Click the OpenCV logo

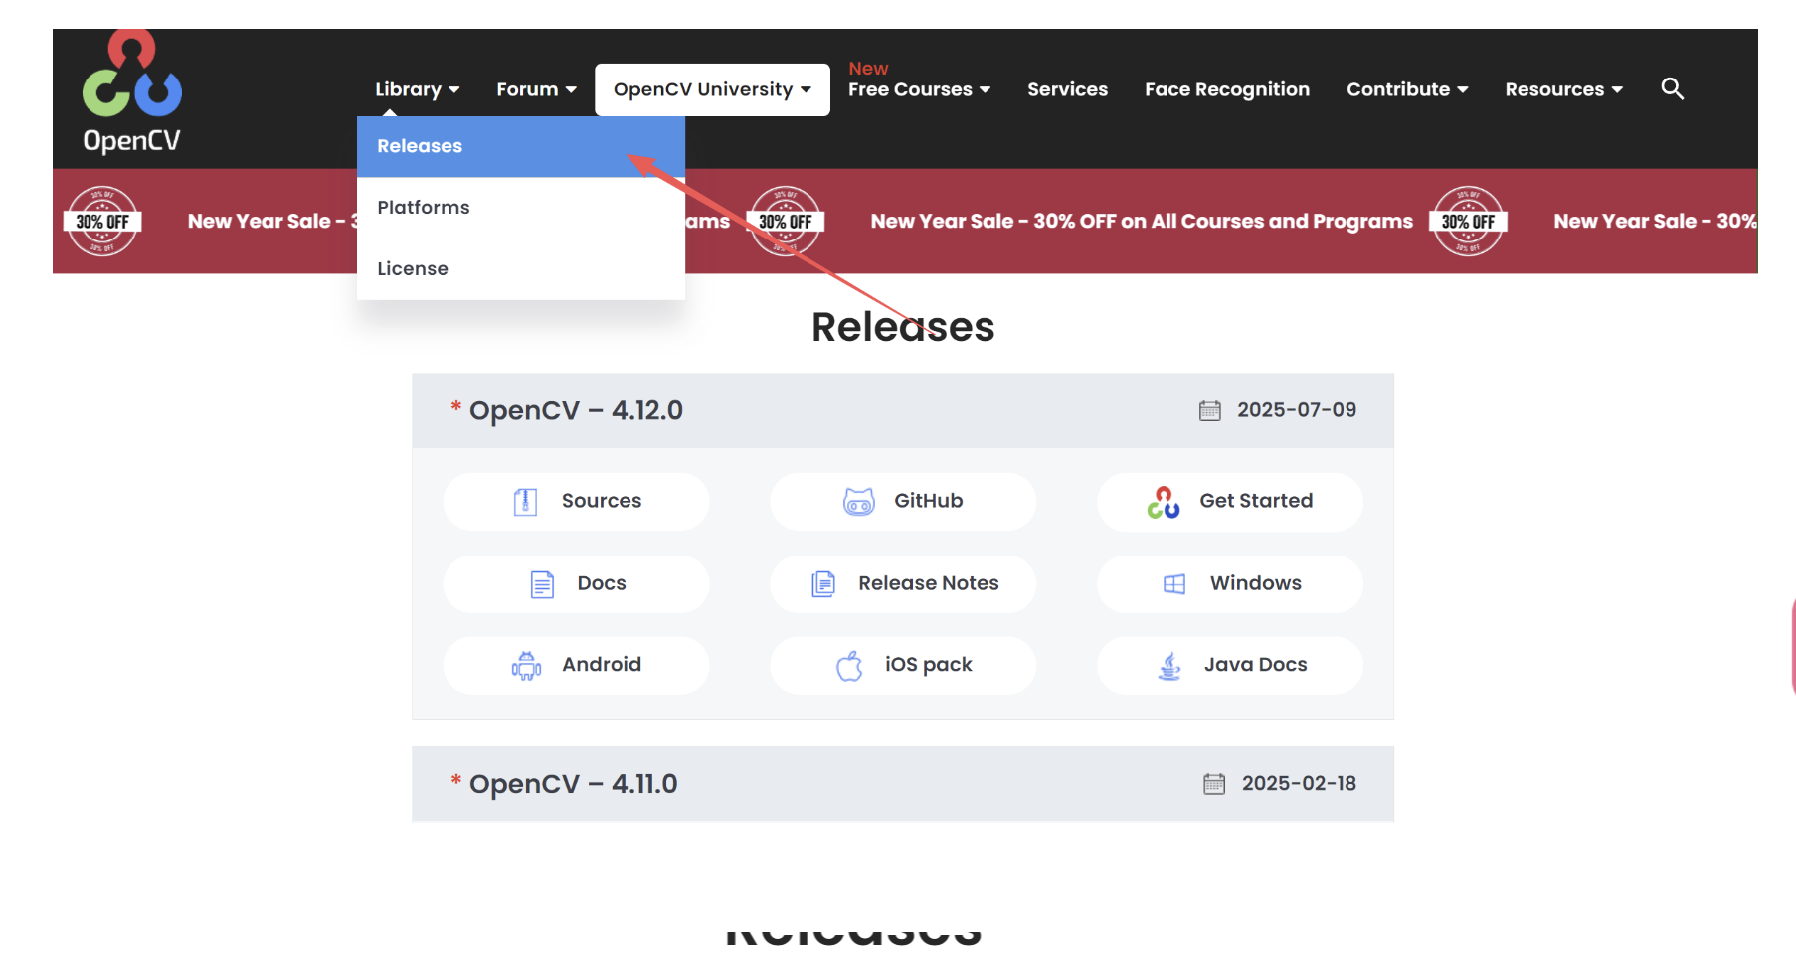tap(131, 91)
